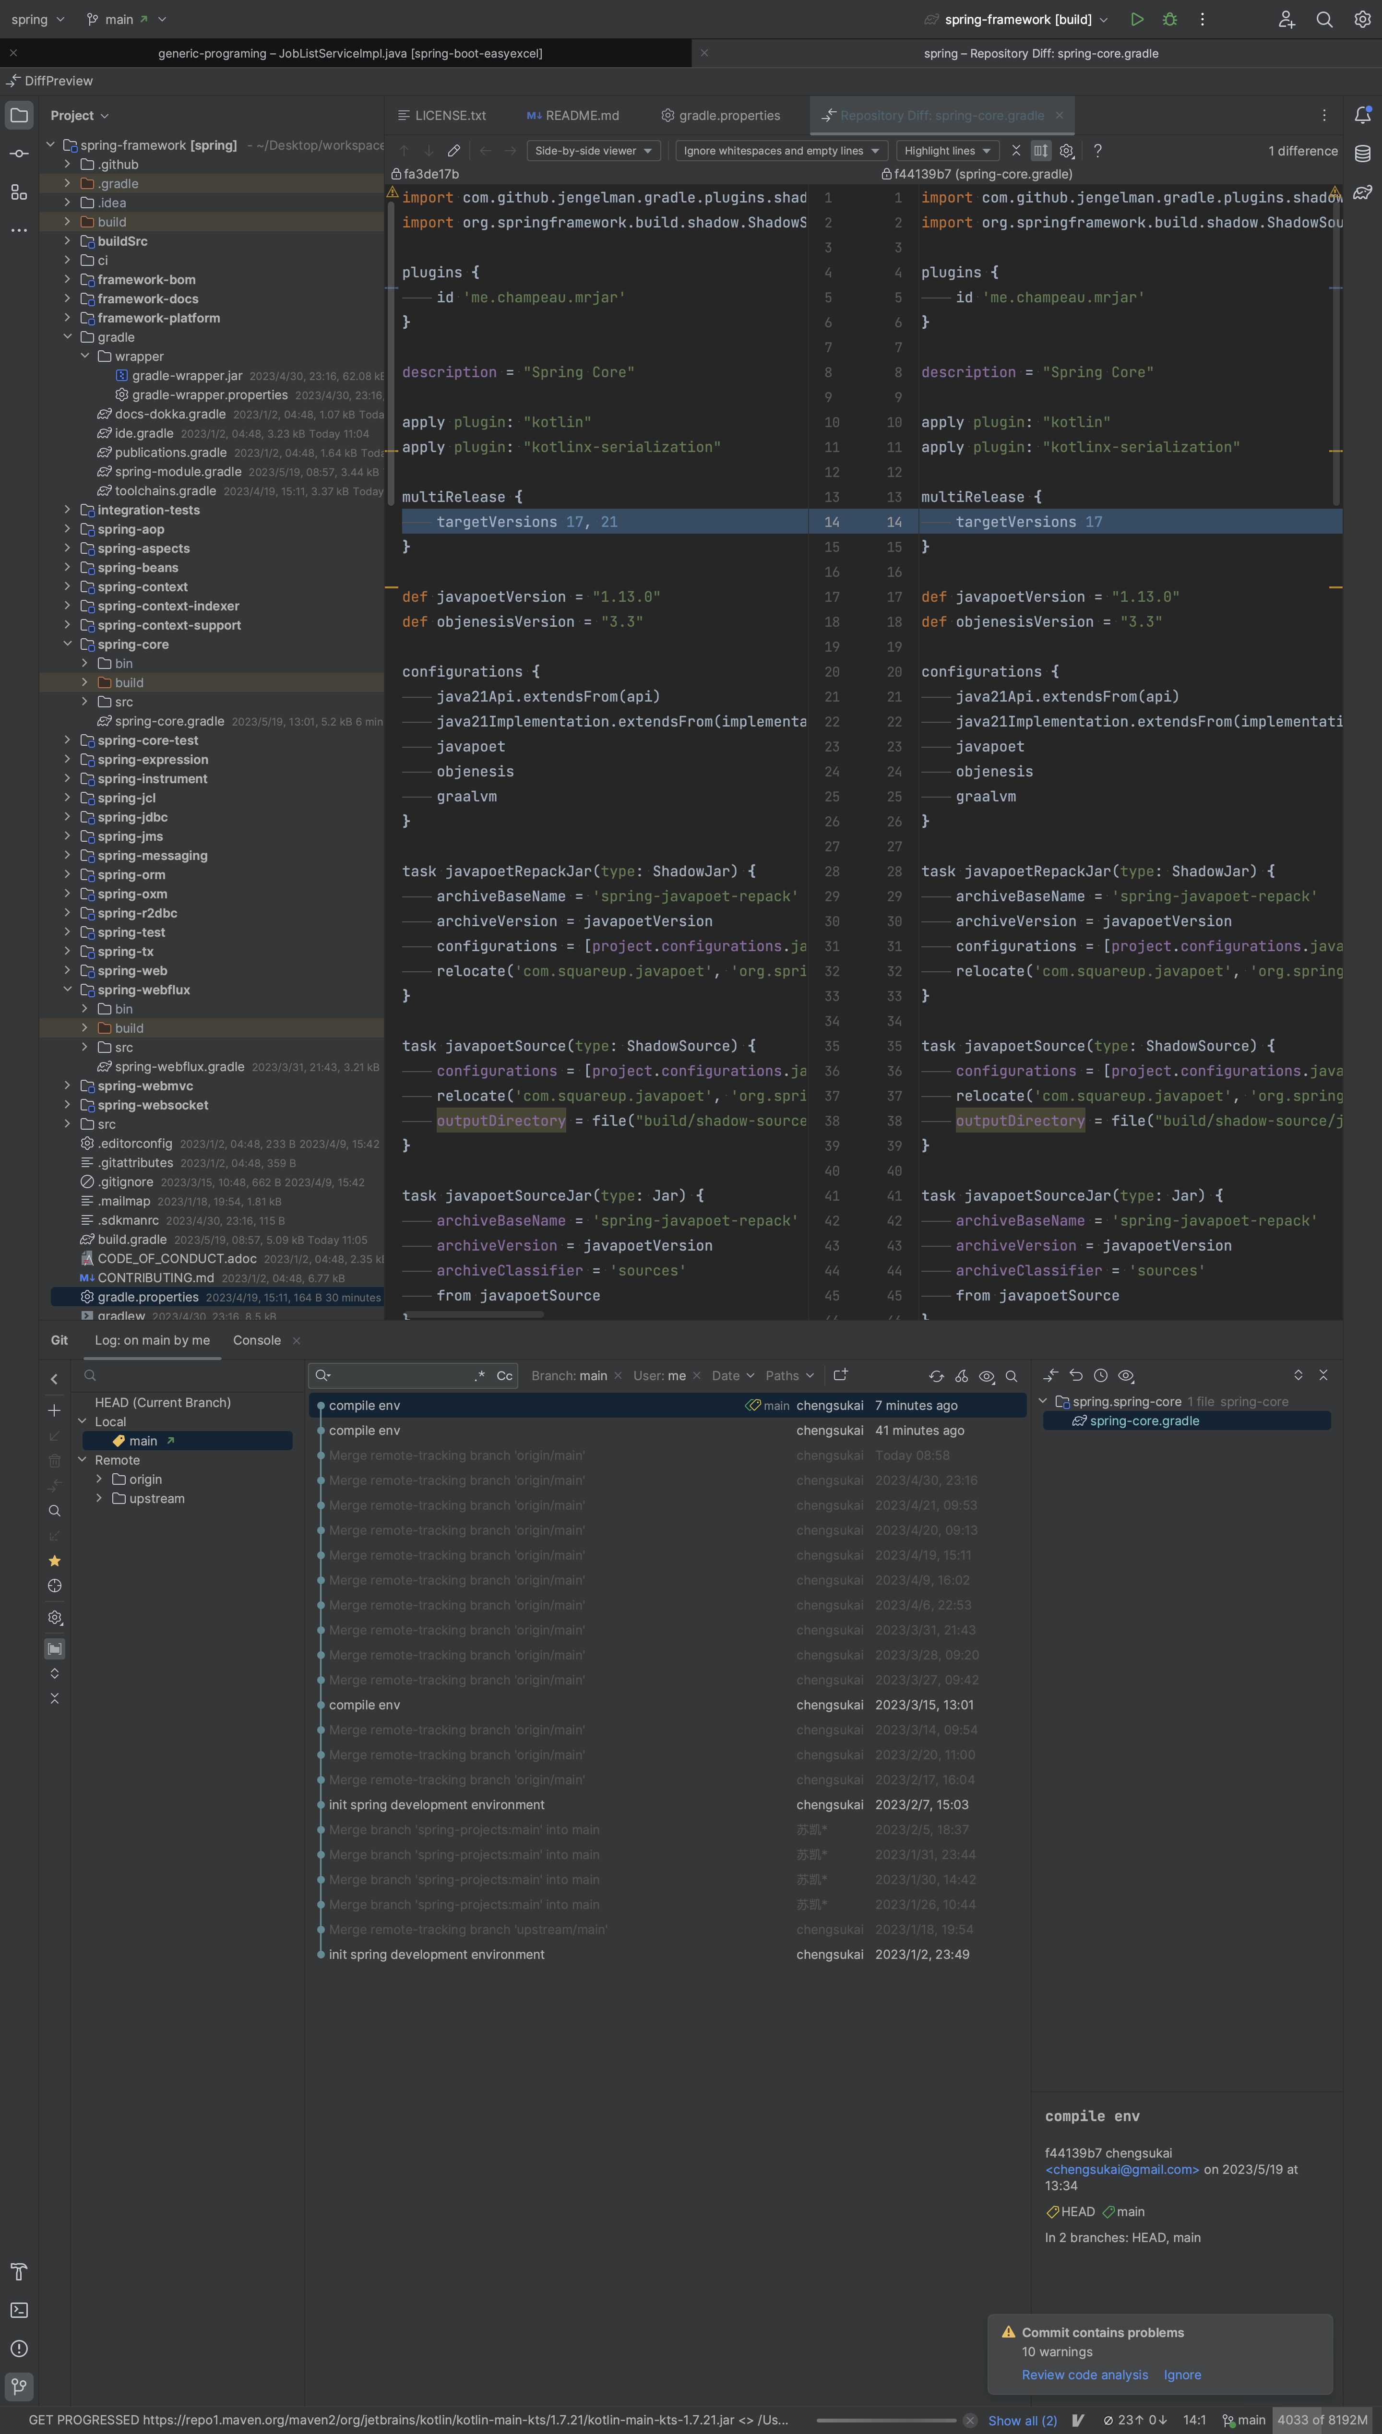The image size is (1382, 2434).
Task: Open spring project widget in title bar
Action: click(37, 19)
